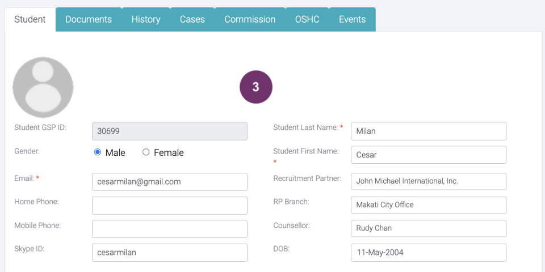Image resolution: width=545 pixels, height=272 pixels.
Task: Open the RP Branch field
Action: (x=428, y=205)
